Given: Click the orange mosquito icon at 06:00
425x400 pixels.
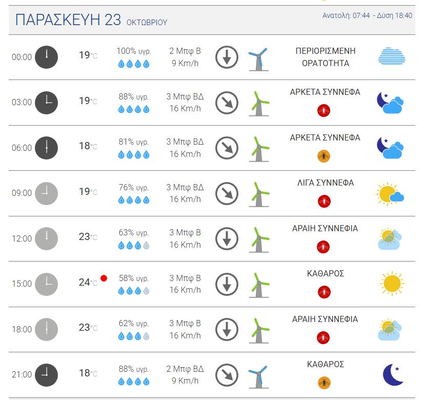Looking at the screenshot, I should (x=323, y=156).
